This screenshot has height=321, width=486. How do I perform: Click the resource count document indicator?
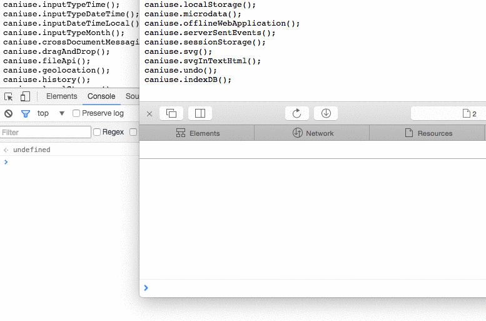point(469,113)
